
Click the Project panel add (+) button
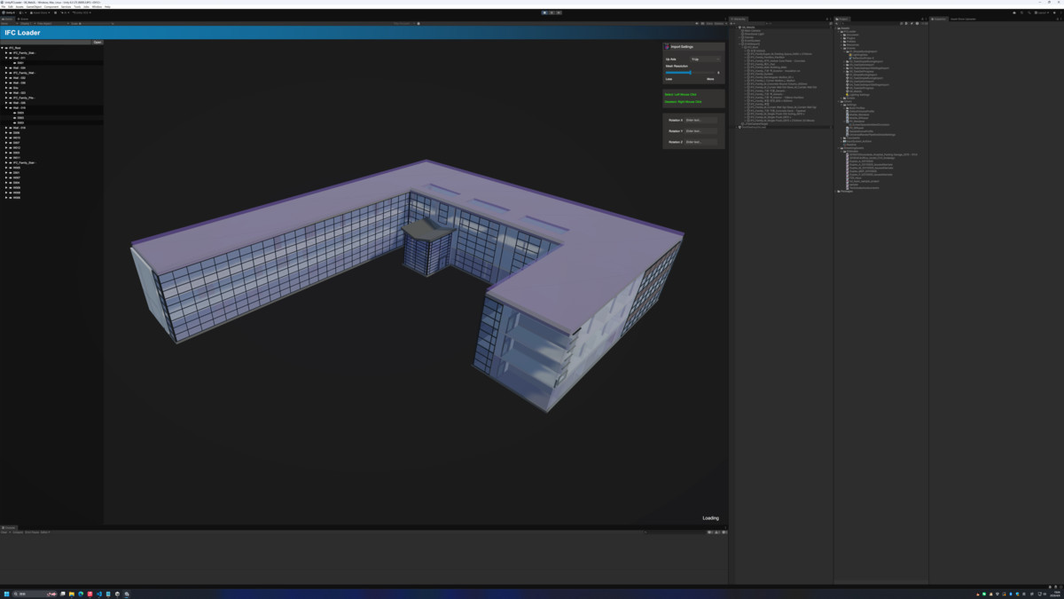tap(838, 23)
